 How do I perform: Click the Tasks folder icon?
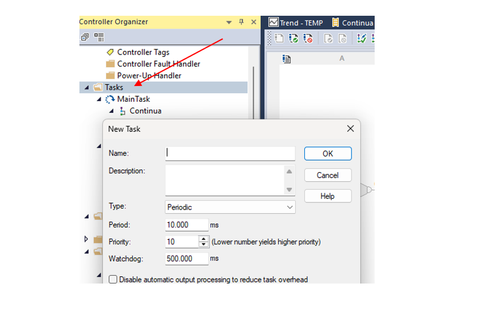pyautogui.click(x=98, y=87)
